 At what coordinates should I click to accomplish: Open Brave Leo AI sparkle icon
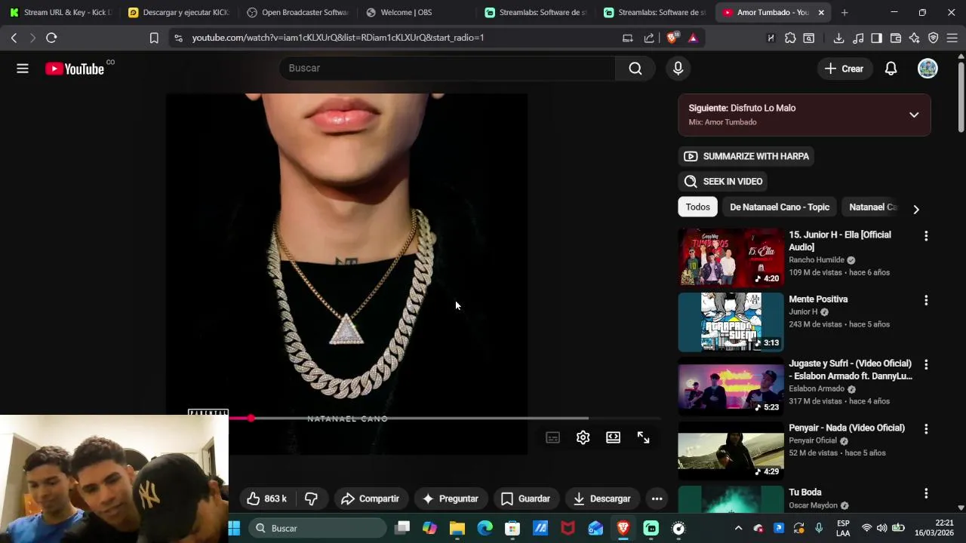915,38
